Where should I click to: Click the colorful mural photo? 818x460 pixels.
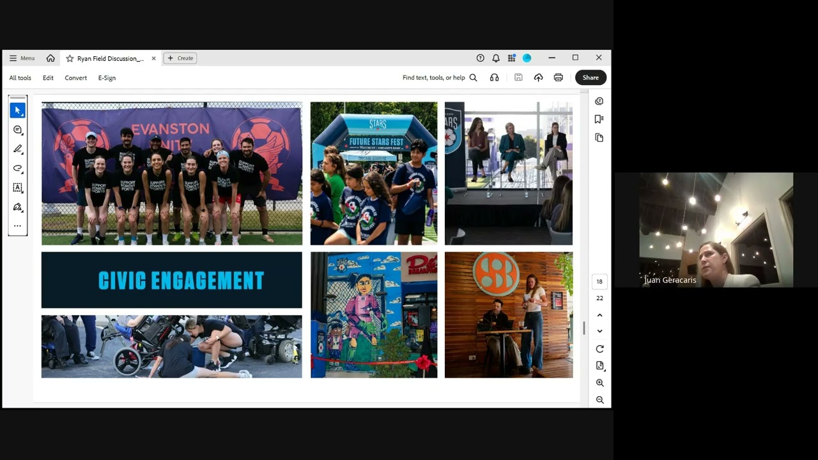[x=374, y=314]
